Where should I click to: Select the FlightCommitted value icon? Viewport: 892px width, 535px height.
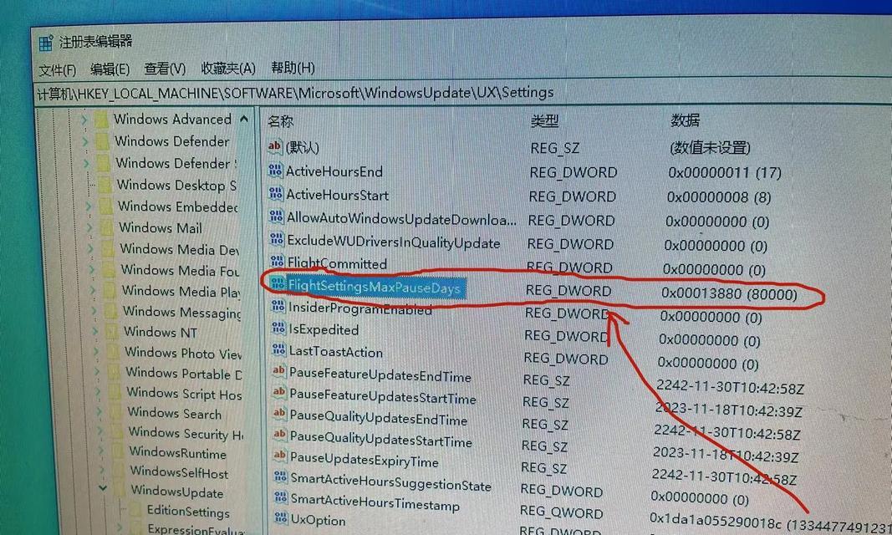(278, 262)
